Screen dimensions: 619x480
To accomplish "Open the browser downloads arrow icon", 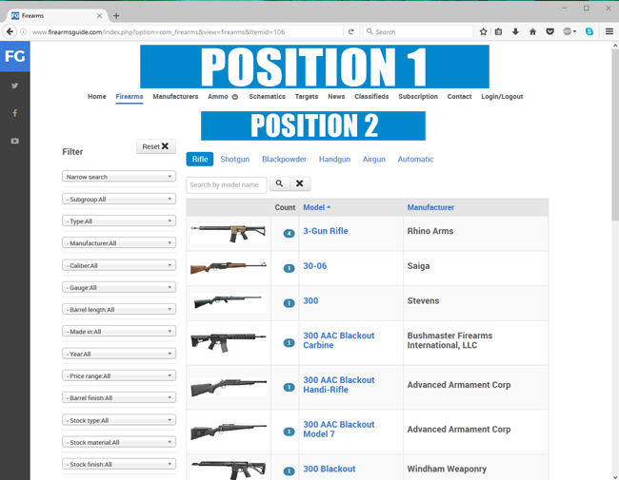I will (515, 31).
